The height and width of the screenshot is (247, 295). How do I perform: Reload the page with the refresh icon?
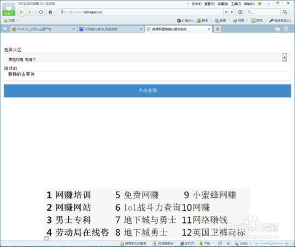pyautogui.click(x=41, y=12)
